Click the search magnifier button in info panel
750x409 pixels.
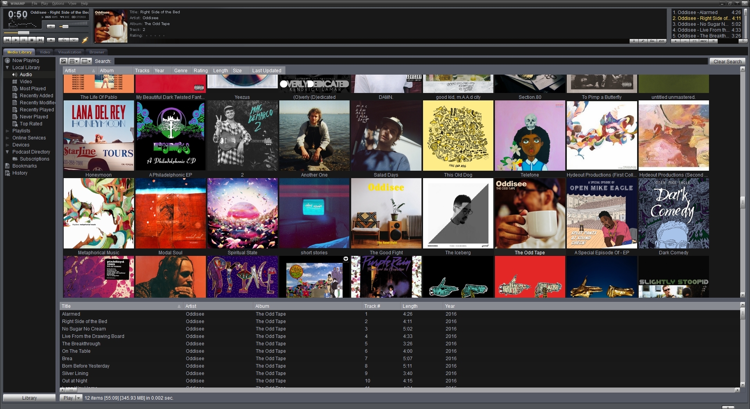643,41
